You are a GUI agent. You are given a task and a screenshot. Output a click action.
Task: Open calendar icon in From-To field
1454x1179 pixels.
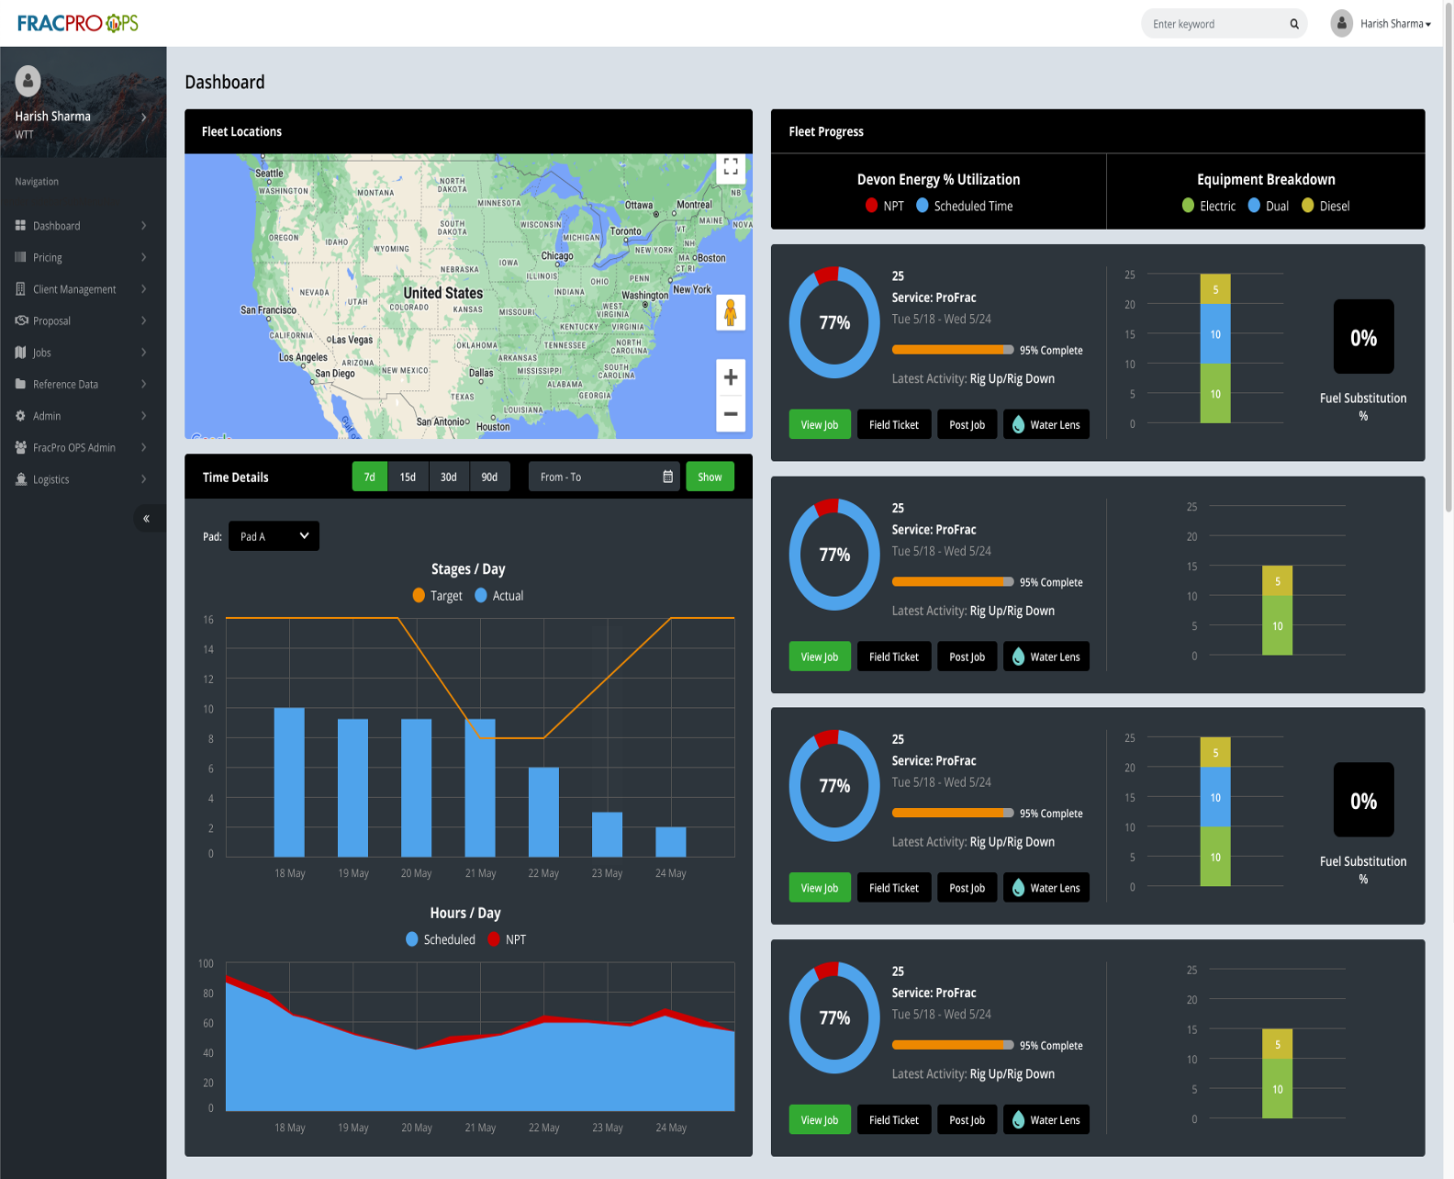click(667, 477)
